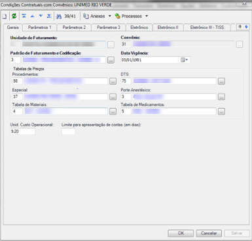Browse Porte Anestésico lookup button

coord(221,97)
